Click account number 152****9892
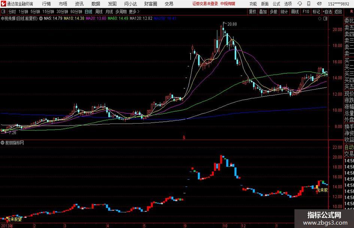Viewport: 354px width, 228px height. (338, 4)
